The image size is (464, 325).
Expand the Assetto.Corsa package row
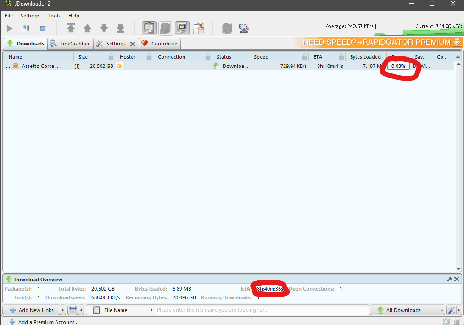click(x=8, y=66)
